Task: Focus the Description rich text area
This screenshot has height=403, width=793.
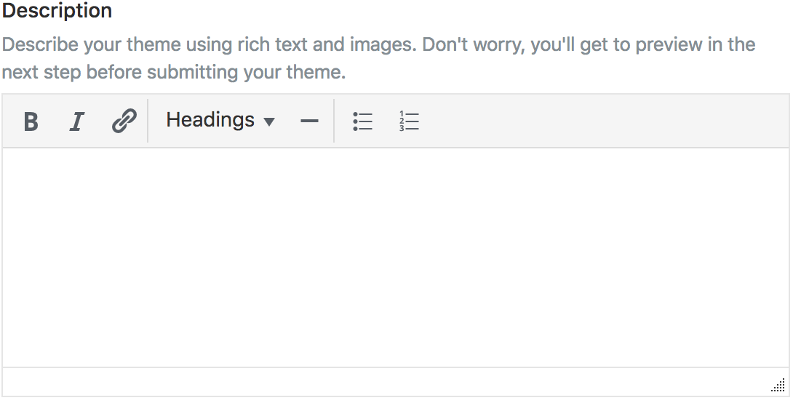Action: pyautogui.click(x=395, y=257)
